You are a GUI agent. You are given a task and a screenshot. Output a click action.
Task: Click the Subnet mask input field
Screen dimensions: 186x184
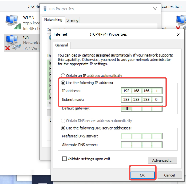click(142, 100)
